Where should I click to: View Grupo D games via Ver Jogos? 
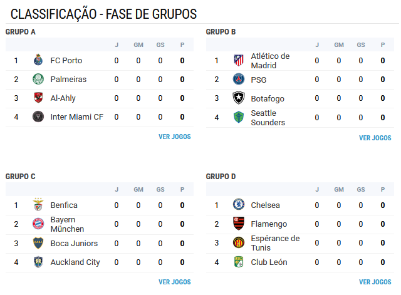[x=375, y=282]
